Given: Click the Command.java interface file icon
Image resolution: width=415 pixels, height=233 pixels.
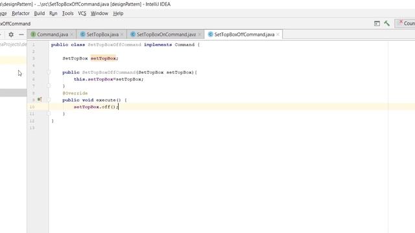Looking at the screenshot, I should coord(33,34).
